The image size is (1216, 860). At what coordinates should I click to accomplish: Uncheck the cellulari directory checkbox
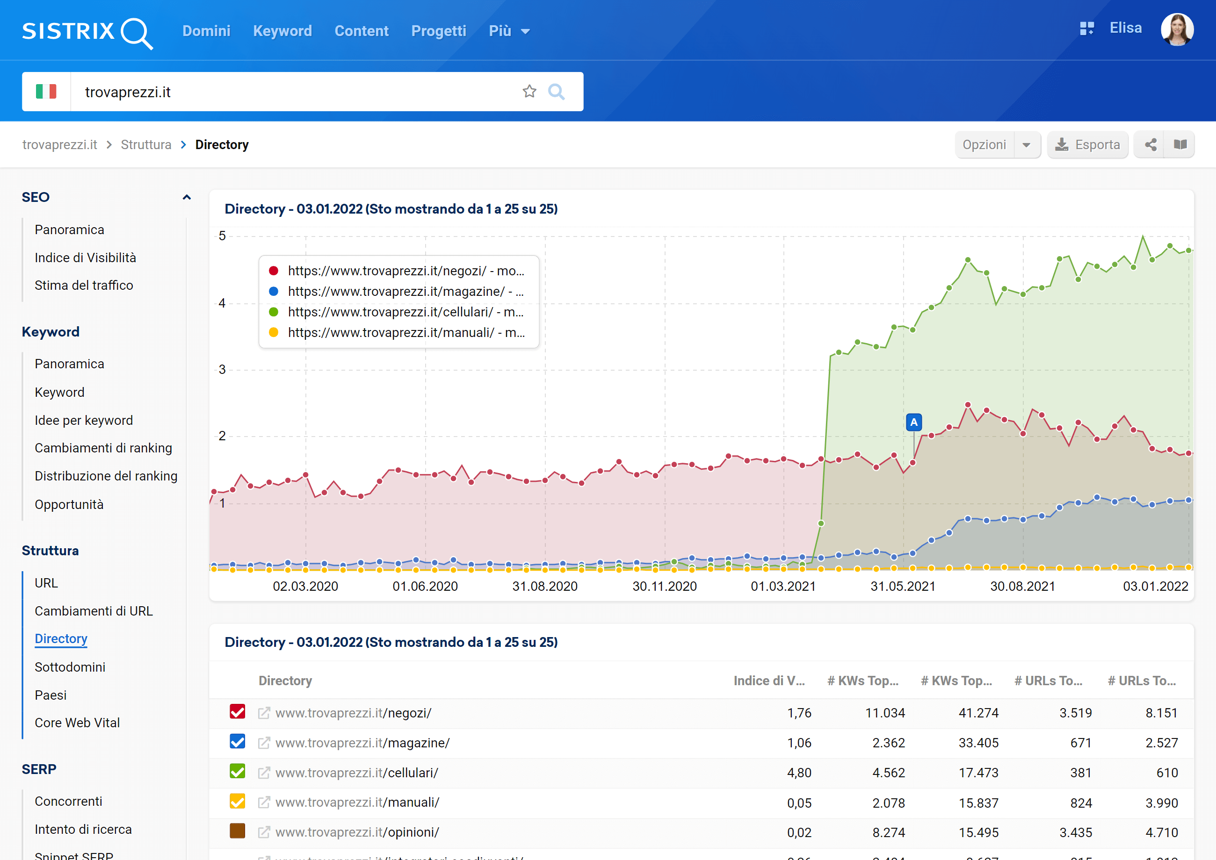coord(238,771)
